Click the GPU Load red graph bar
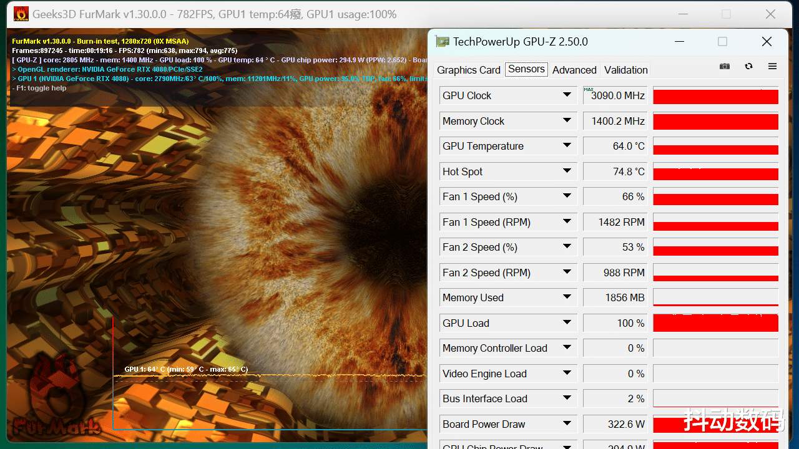 (x=715, y=323)
